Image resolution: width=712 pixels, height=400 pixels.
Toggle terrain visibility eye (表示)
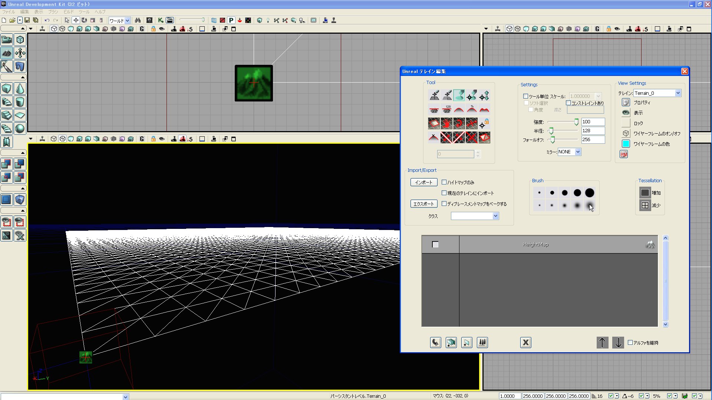tap(626, 113)
